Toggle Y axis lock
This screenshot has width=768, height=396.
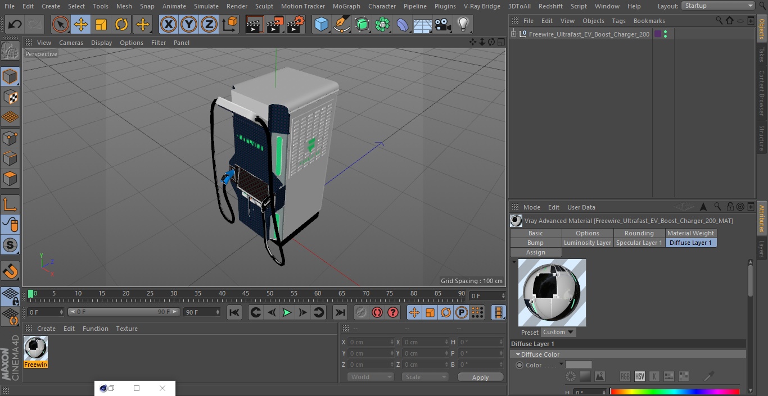coord(189,25)
